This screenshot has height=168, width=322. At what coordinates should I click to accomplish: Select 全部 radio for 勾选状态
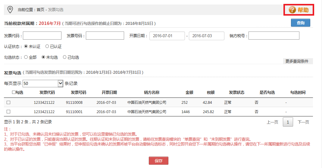pos(26,57)
